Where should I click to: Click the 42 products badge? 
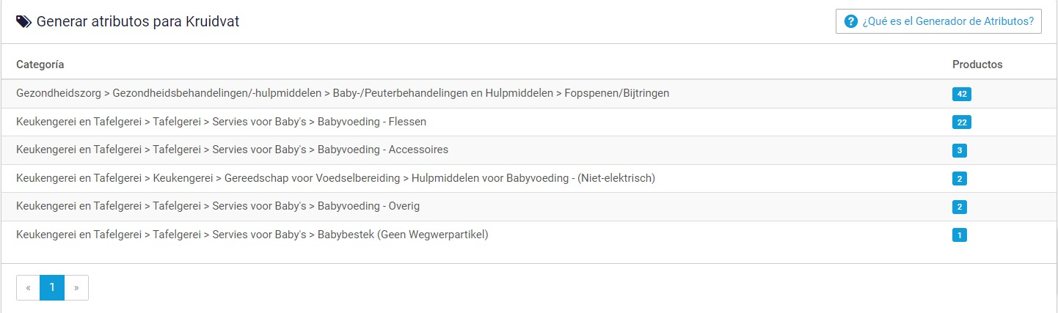pos(962,94)
